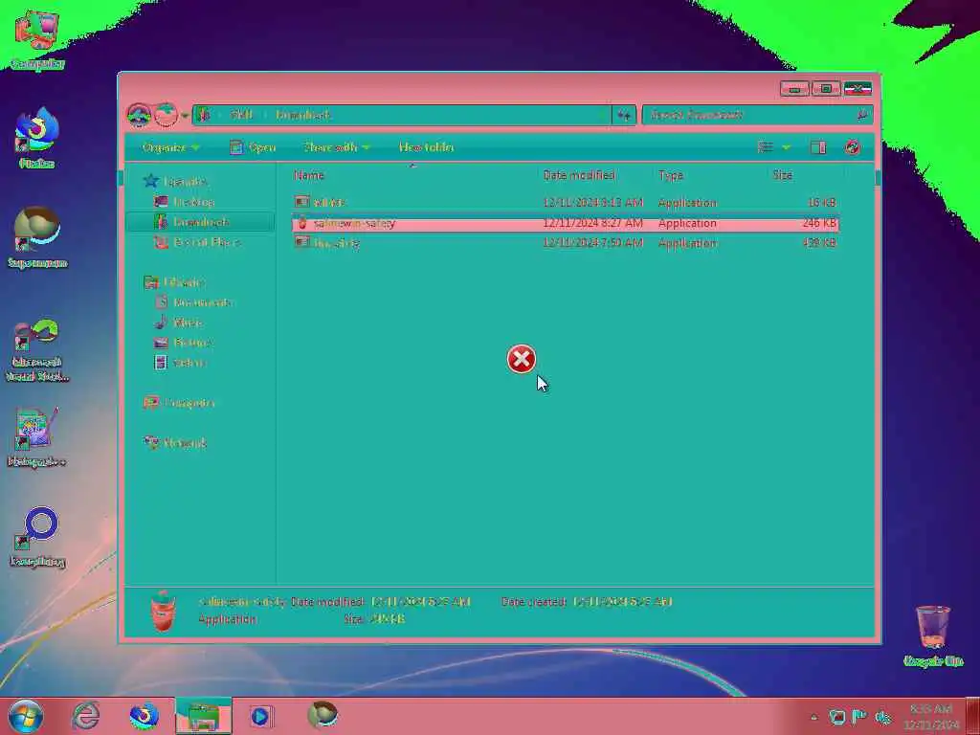This screenshot has width=980, height=735.
Task: Click the Firefox taskbar icon
Action: pos(144,716)
